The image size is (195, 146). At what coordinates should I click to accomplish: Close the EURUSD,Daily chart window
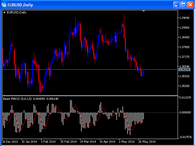click(x=190, y=5)
